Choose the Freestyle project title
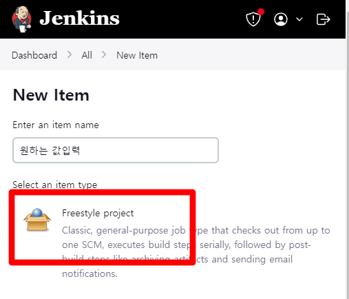Image resolution: width=349 pixels, height=299 pixels. [x=98, y=213]
